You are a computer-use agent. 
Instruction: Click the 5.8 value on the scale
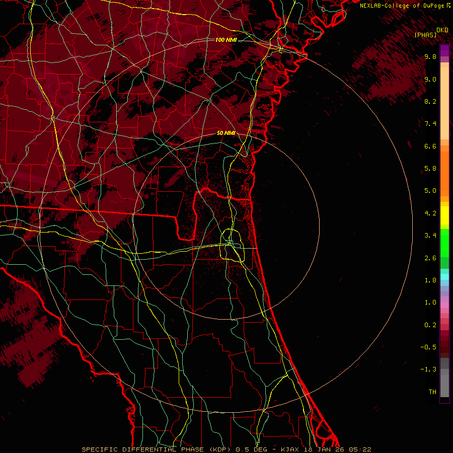(x=430, y=169)
